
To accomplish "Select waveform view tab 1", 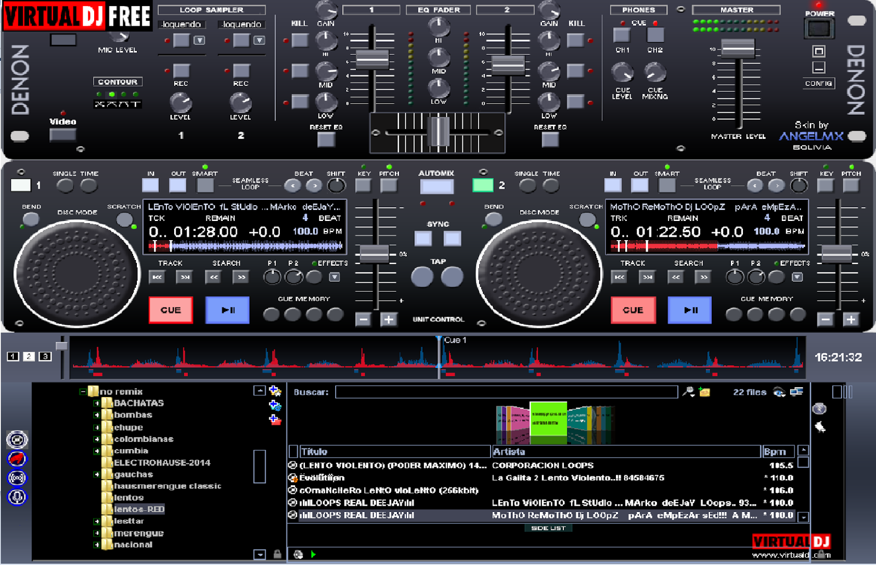I will pyautogui.click(x=13, y=357).
